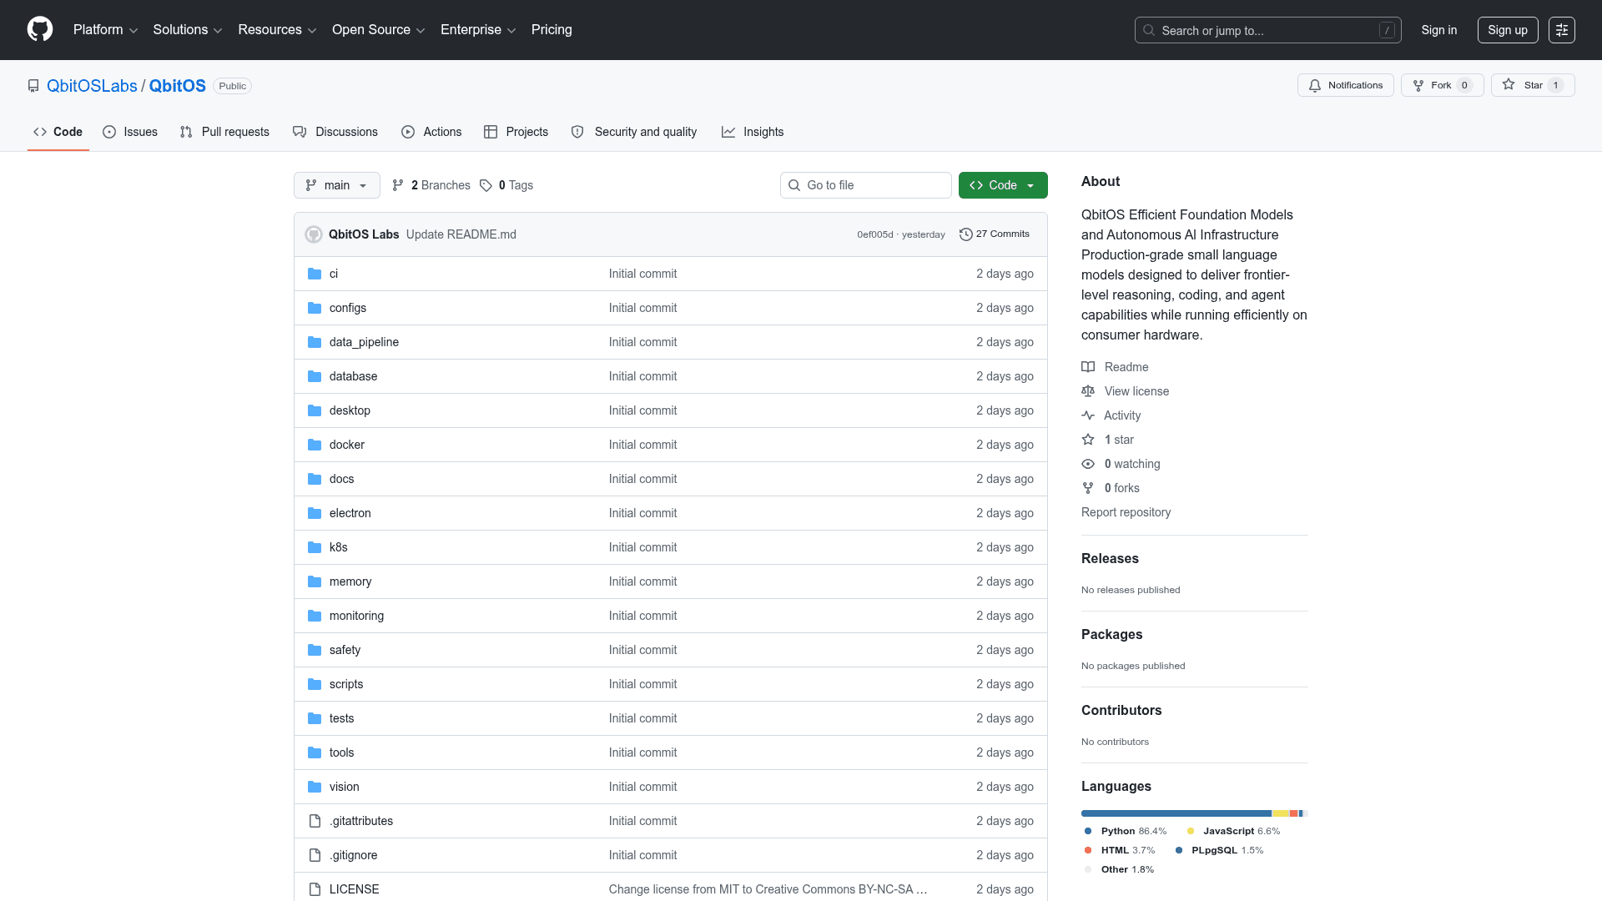The height and width of the screenshot is (901, 1602).
Task: Open the Notifications bell button
Action: click(x=1345, y=85)
